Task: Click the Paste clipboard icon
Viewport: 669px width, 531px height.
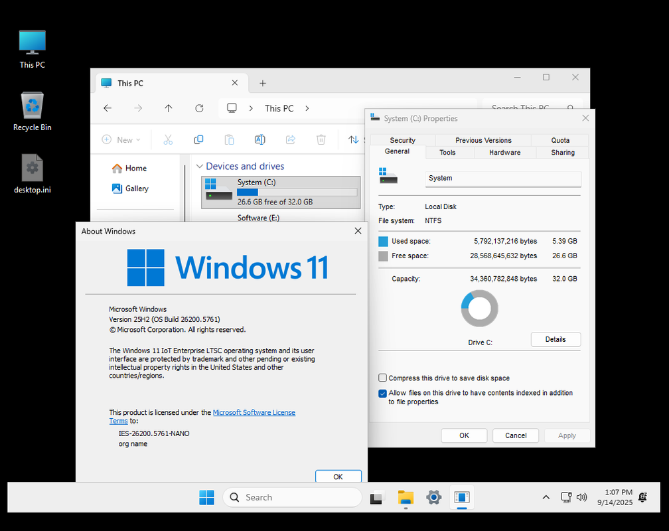Action: 229,139
